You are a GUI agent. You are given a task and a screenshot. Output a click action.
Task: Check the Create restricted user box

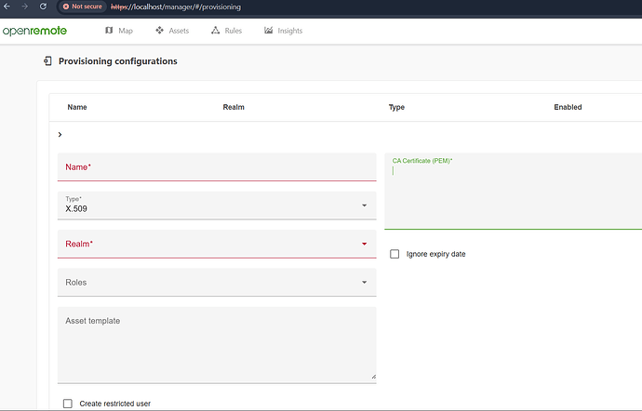tap(67, 404)
